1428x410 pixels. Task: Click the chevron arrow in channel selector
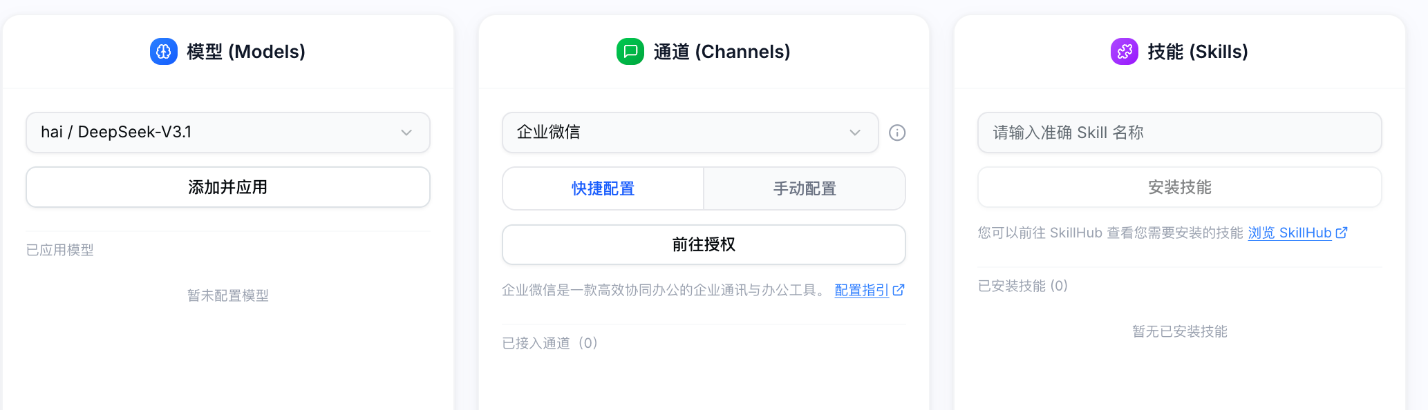click(855, 133)
